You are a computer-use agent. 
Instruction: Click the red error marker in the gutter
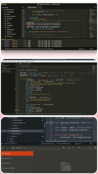(x=22, y=21)
